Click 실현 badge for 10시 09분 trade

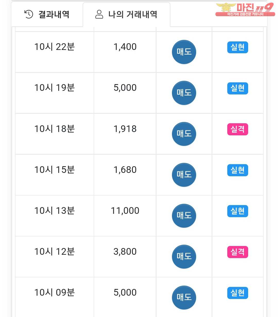pyautogui.click(x=237, y=293)
